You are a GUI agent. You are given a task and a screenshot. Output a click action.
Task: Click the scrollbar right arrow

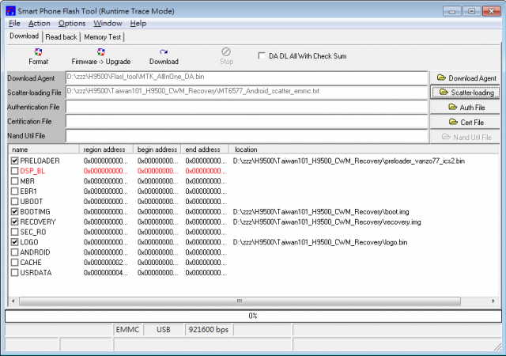[493, 301]
